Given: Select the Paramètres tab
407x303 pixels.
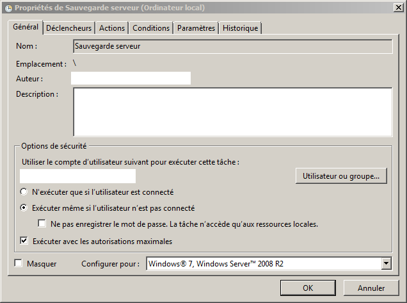Looking at the screenshot, I should point(196,28).
